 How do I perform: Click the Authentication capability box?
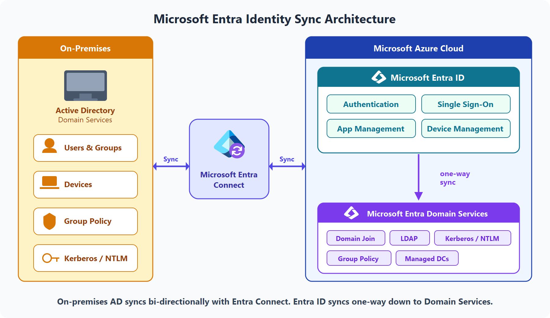[x=371, y=104]
